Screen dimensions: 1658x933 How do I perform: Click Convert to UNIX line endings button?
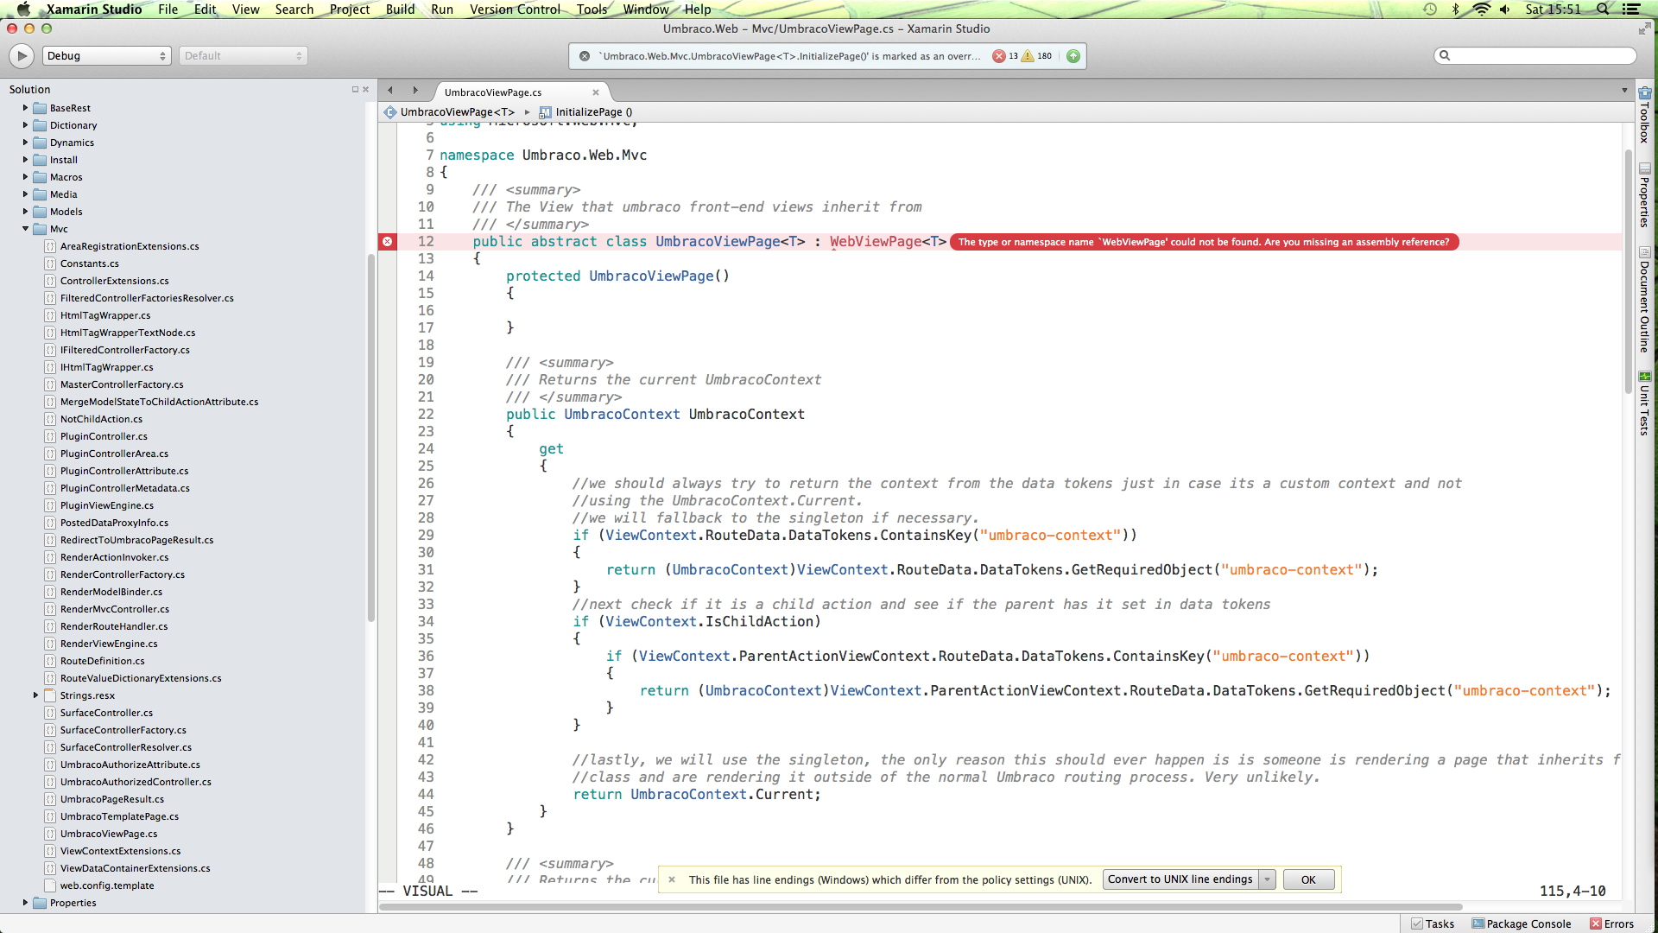pos(1180,879)
